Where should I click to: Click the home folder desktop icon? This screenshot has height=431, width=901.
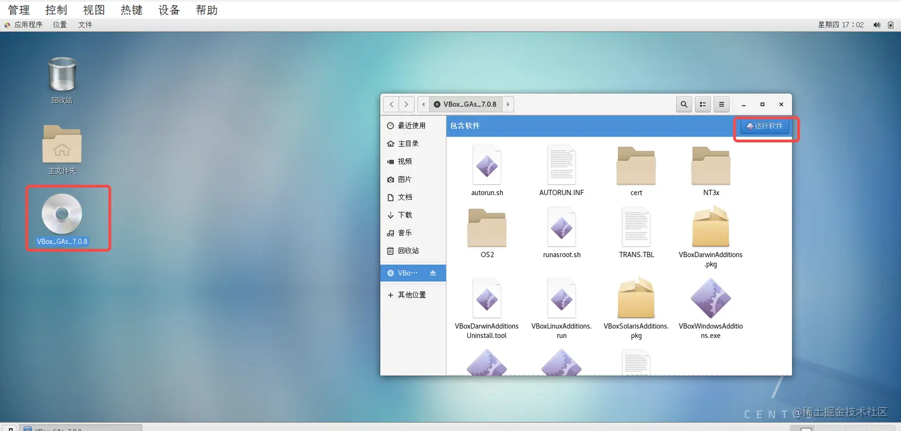click(x=62, y=144)
